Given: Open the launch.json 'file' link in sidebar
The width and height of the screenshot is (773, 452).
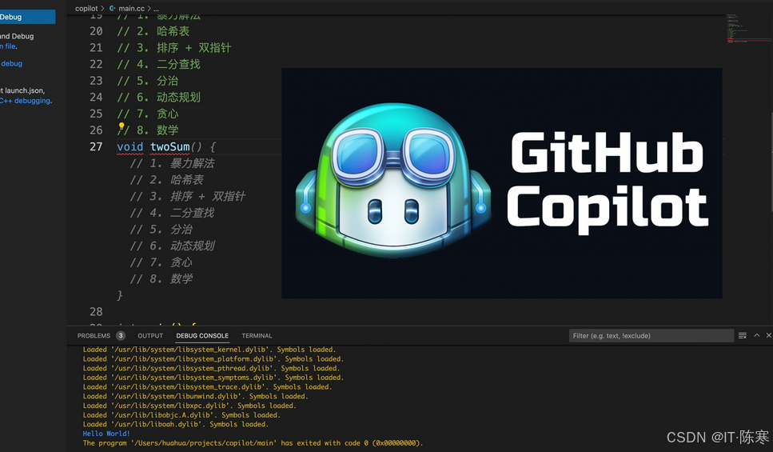Looking at the screenshot, I should (10, 46).
